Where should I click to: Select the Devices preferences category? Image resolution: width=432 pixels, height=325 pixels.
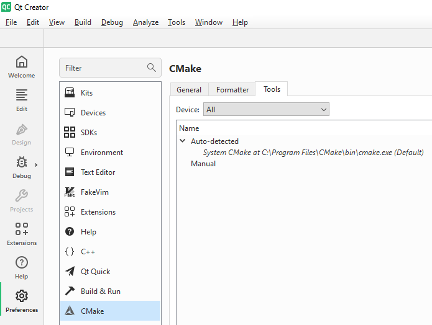[110, 113]
